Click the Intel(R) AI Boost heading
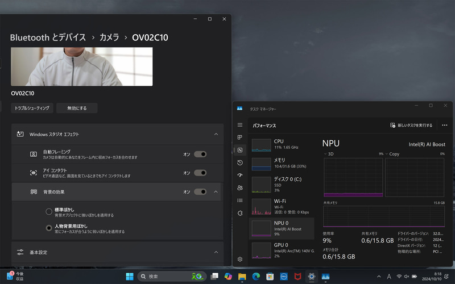 (427, 144)
